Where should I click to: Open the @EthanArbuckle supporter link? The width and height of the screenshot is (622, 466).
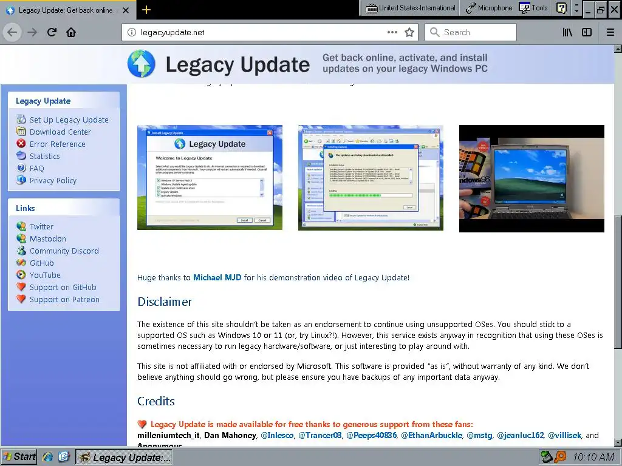[x=432, y=436]
